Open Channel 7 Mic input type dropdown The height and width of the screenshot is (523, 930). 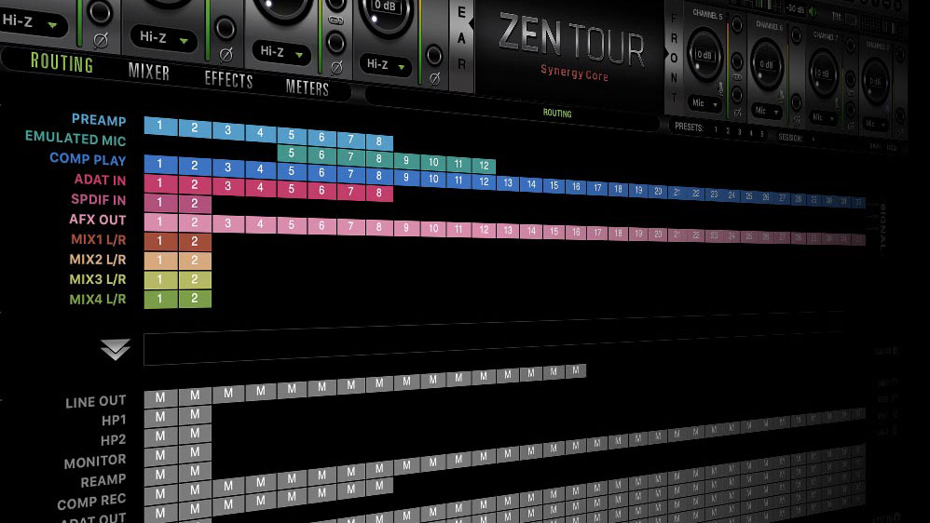[823, 118]
